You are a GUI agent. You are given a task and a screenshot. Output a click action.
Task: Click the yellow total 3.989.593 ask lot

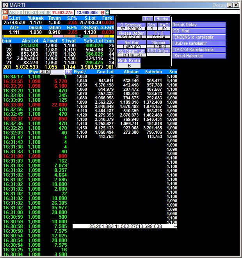click(92, 67)
